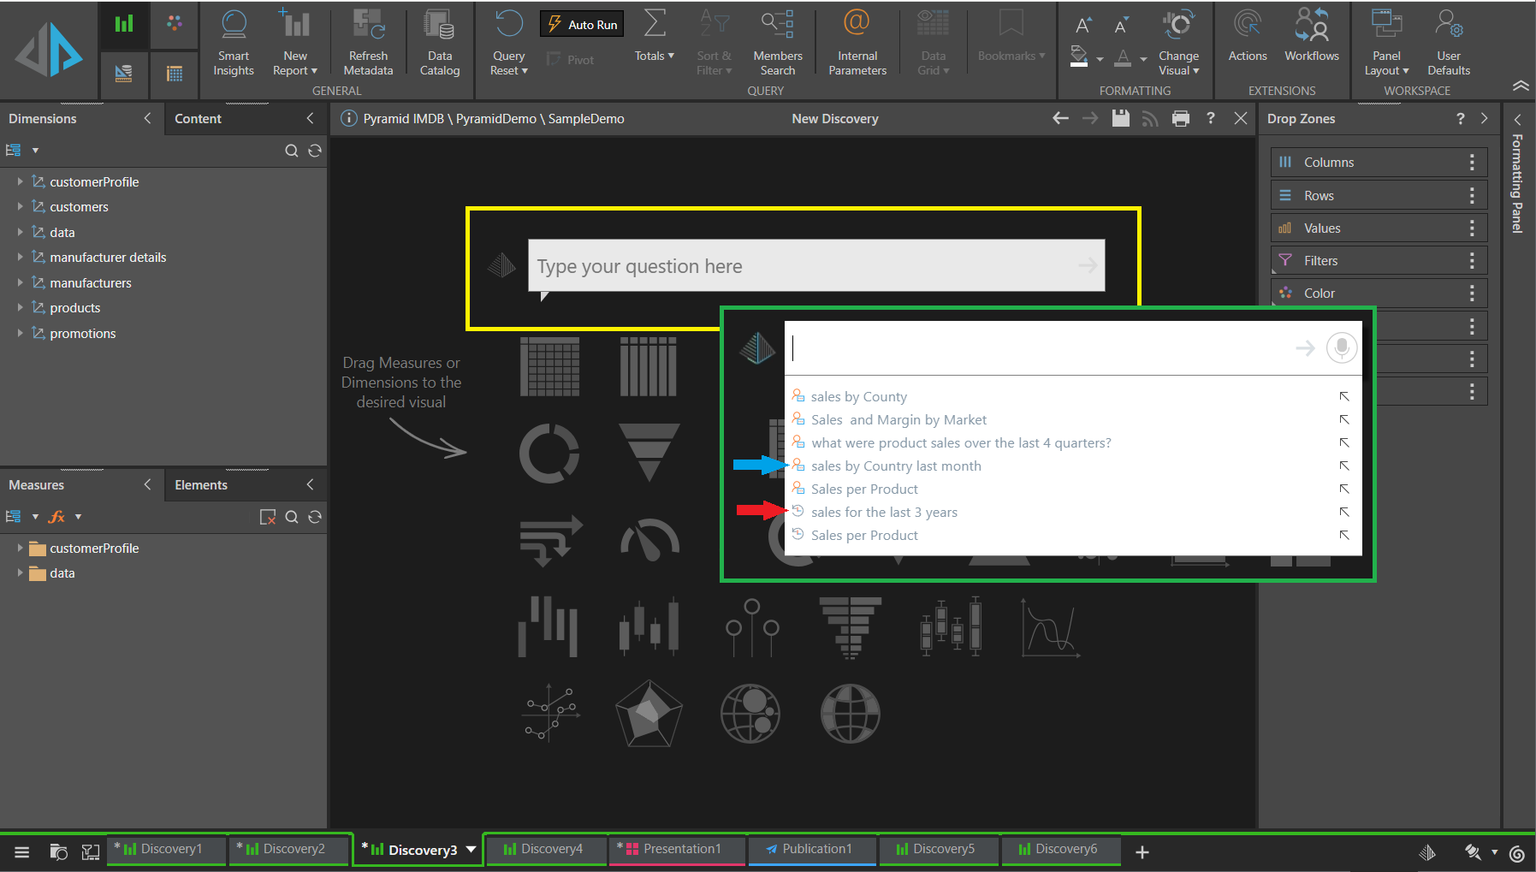Open the Filters drop zone menu
Viewport: 1536px width, 872px height.
point(1472,260)
